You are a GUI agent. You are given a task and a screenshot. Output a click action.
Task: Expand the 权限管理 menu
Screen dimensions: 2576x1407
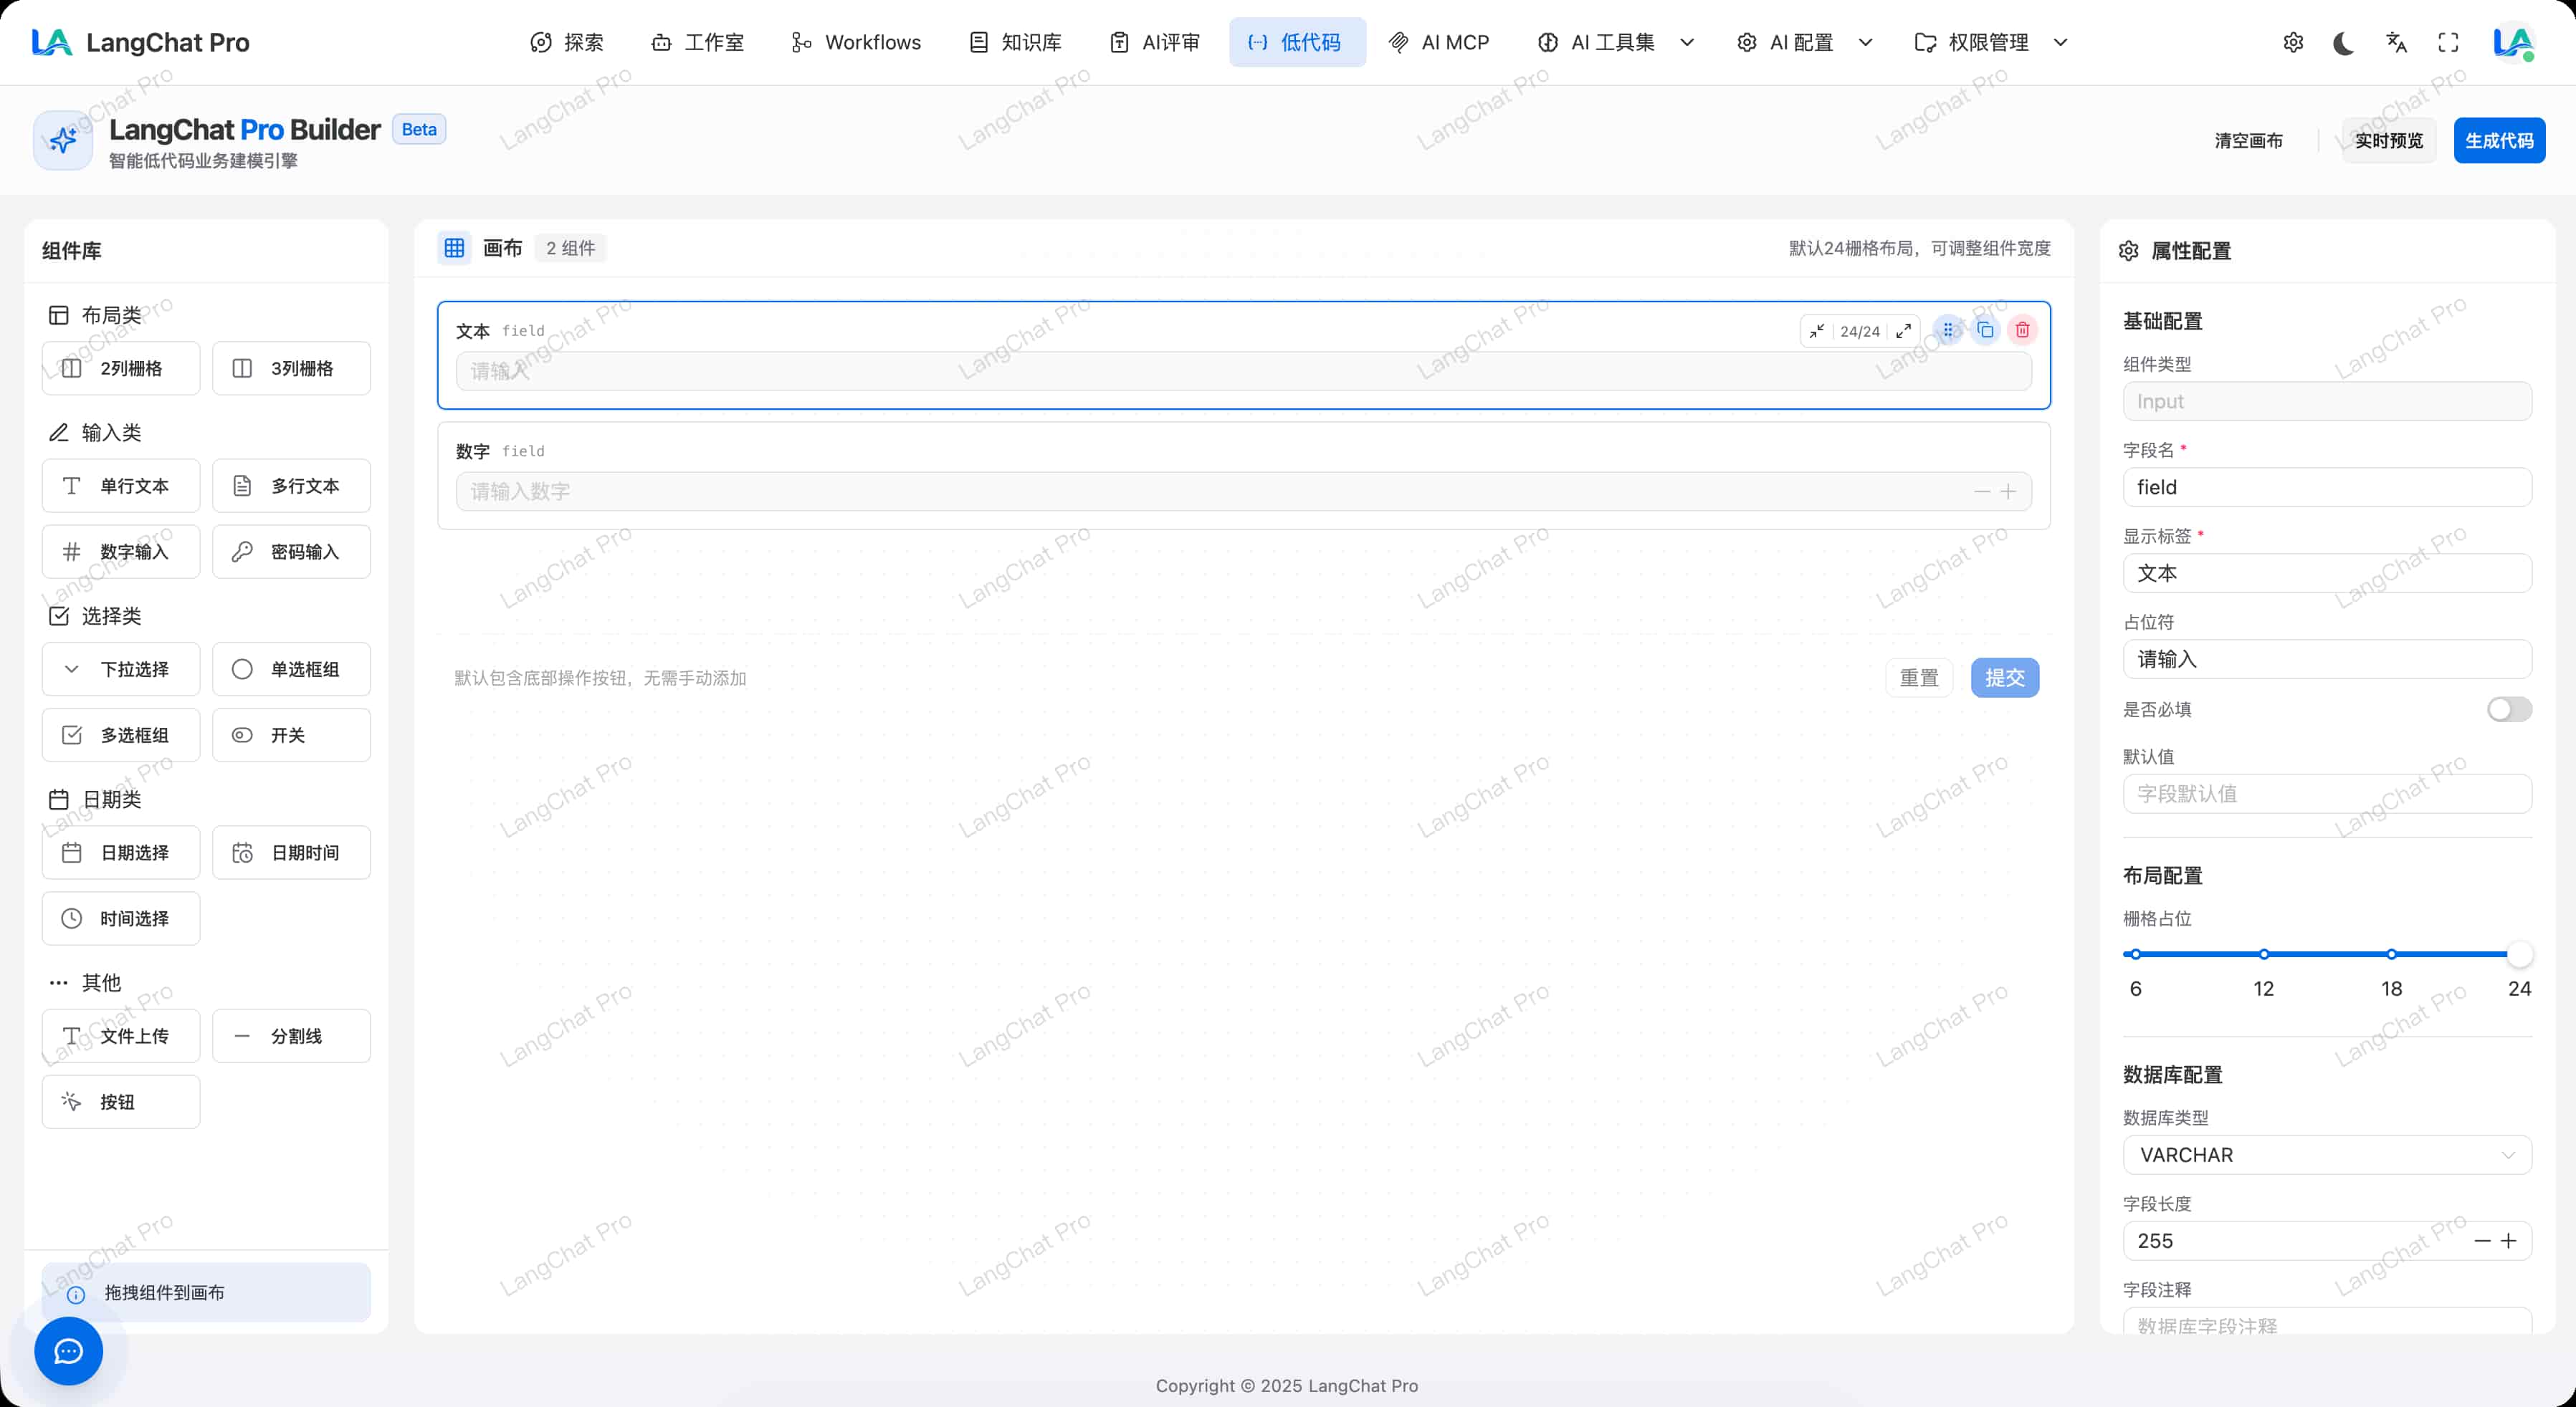pos(1990,43)
